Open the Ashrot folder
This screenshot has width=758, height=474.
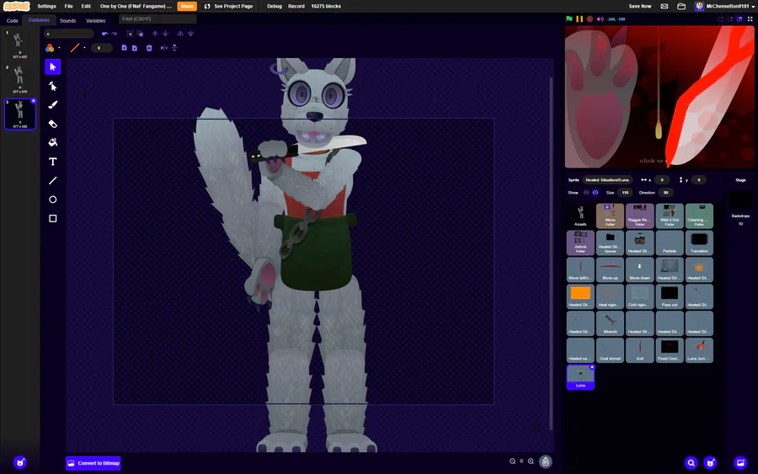coord(580,242)
